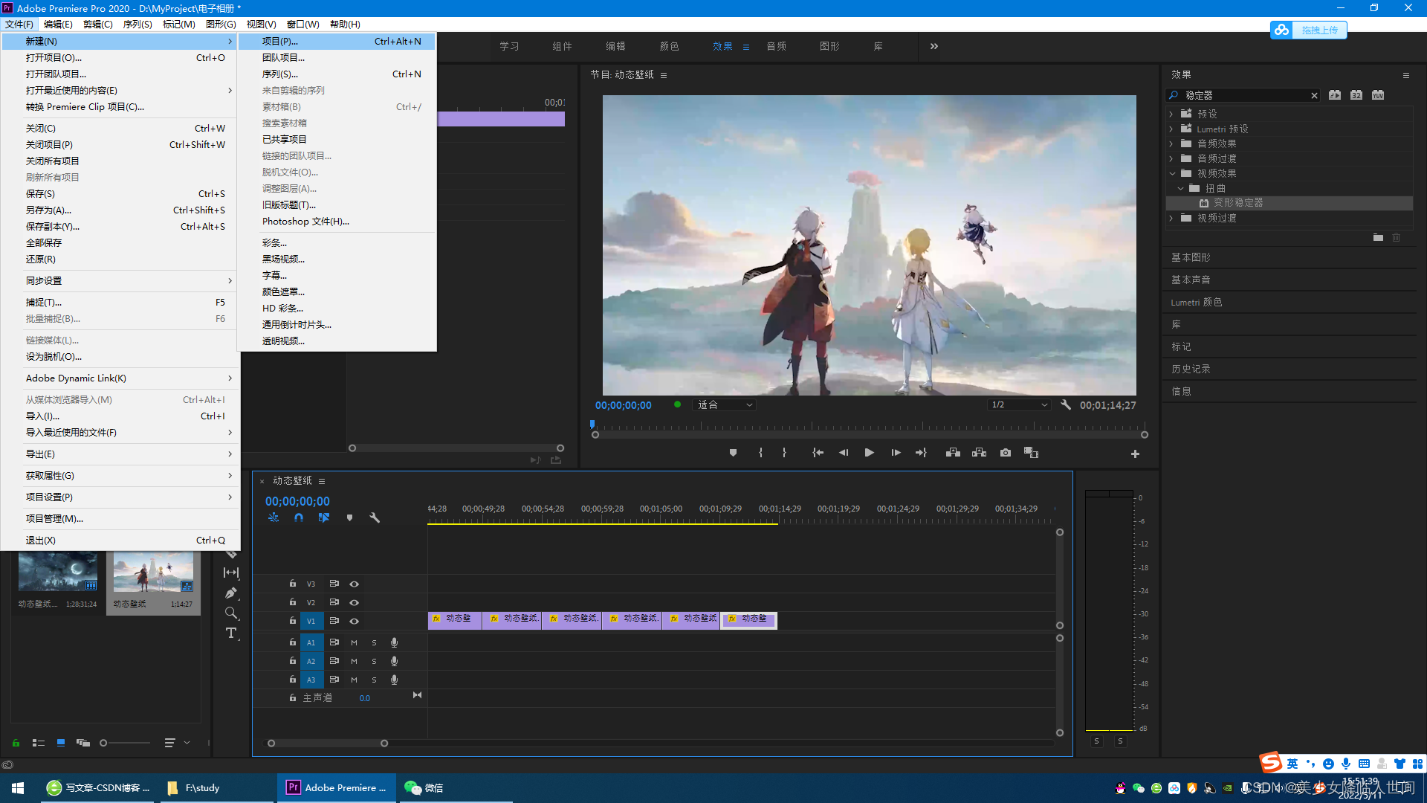Go to Out point in program monitor
This screenshot has height=803, width=1427.
[921, 453]
